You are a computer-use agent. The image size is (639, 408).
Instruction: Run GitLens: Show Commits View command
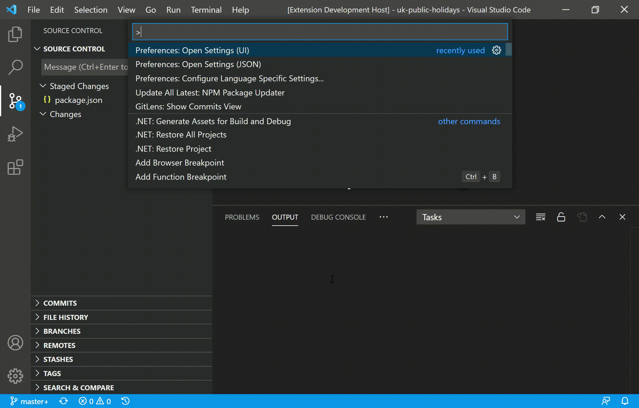[188, 107]
